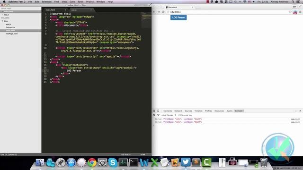Click the LOG Person button

pos(178,17)
